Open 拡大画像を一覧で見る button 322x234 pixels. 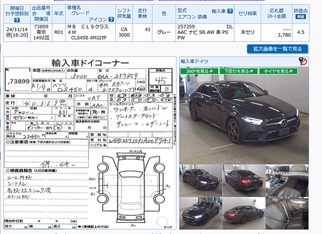point(277,49)
